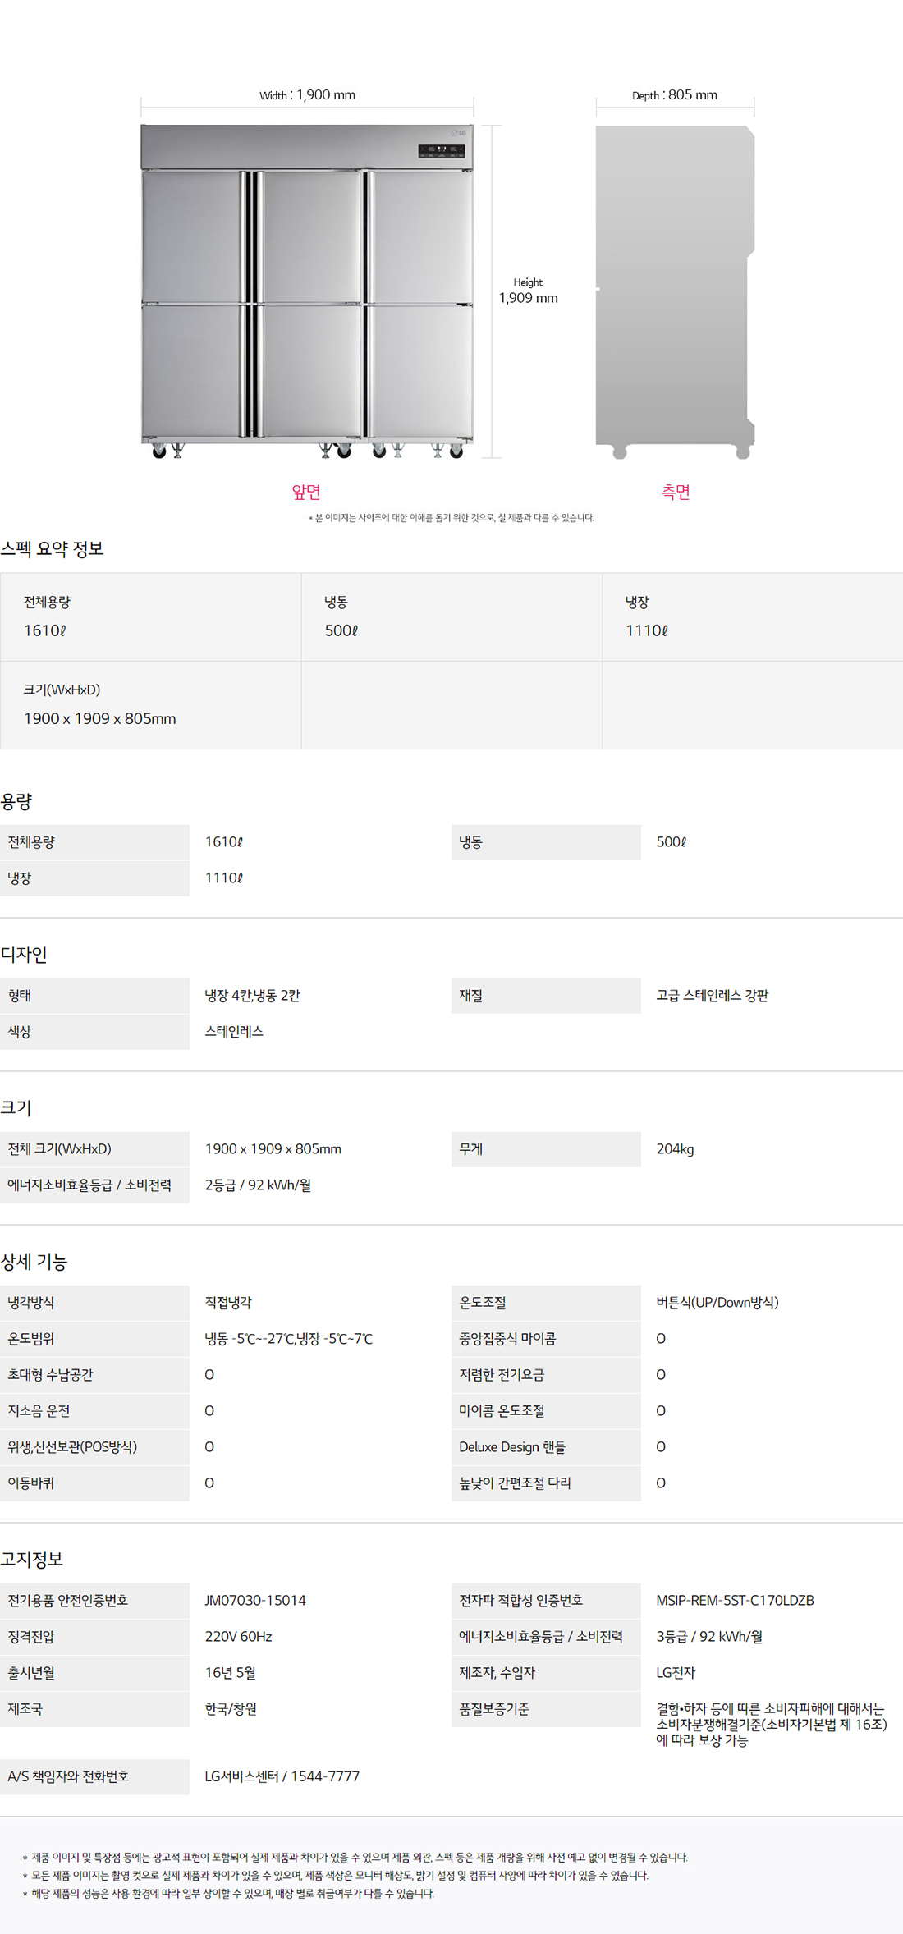Click the MSIP-REM-5ST-C170LDZB certification number
Image resolution: width=903 pixels, height=1934 pixels.
click(735, 1601)
